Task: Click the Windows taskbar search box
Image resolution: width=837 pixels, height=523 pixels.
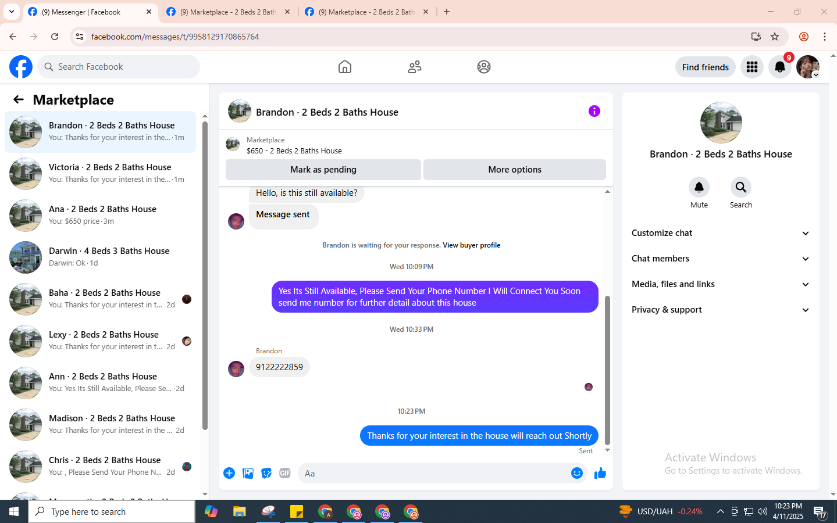Action: pos(112,511)
